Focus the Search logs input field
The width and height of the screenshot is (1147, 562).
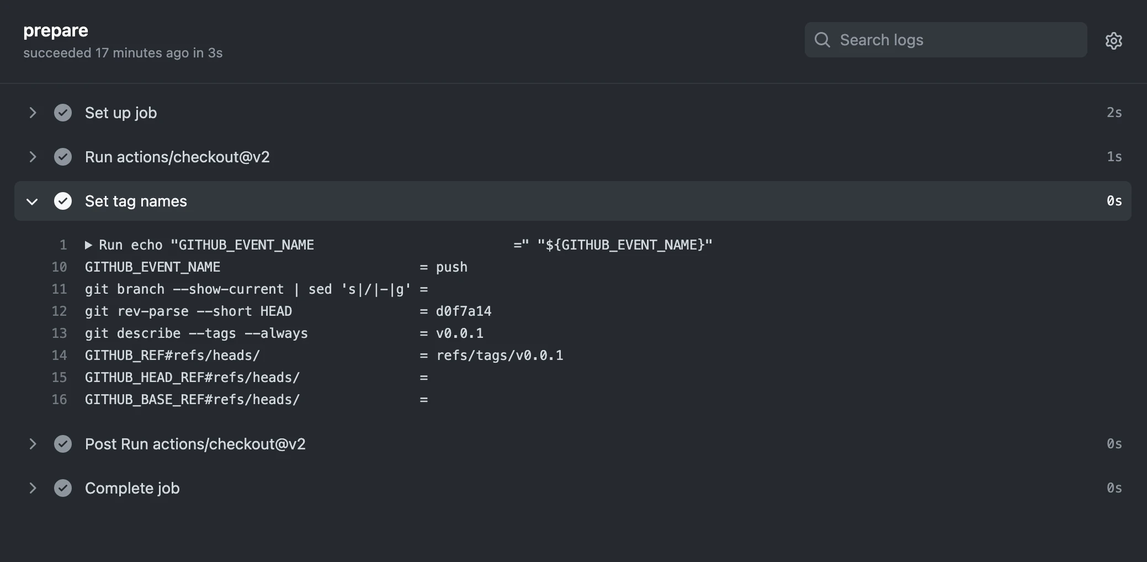pos(946,40)
